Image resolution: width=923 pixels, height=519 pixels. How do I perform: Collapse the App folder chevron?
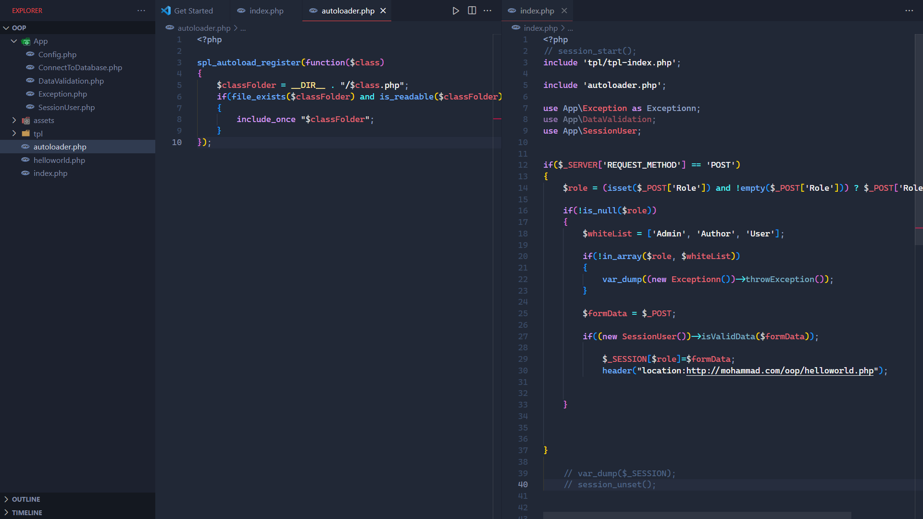(x=14, y=41)
